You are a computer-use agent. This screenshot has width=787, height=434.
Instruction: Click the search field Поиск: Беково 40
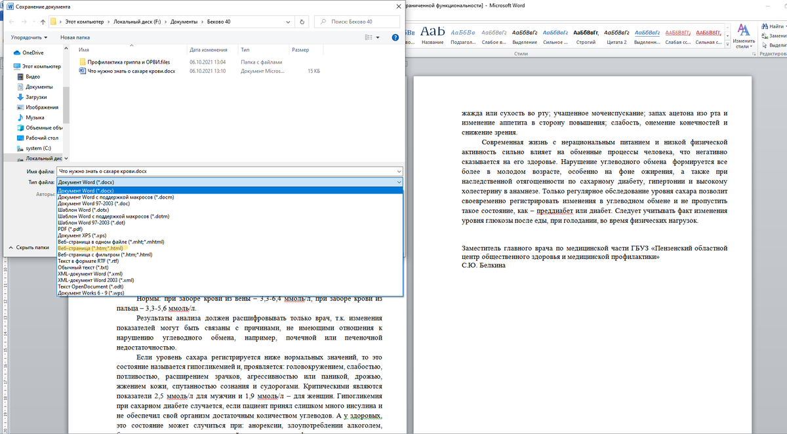355,22
